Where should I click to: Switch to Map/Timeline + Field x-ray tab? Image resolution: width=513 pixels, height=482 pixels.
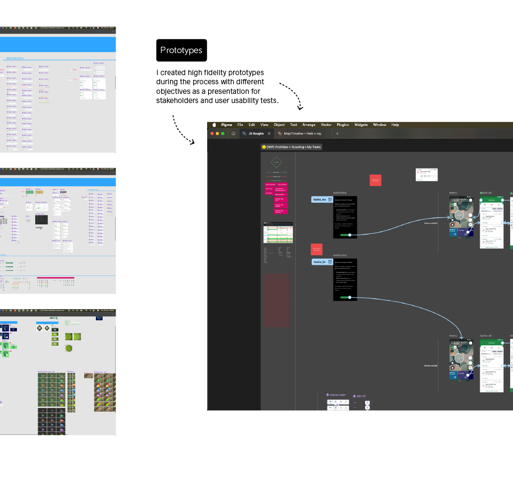point(302,133)
